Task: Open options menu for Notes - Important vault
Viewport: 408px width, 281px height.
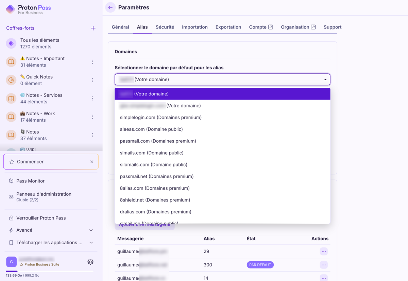Action: [x=92, y=62]
